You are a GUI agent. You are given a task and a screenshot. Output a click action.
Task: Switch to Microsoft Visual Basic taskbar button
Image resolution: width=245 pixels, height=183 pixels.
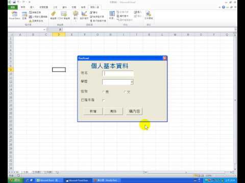[x=78, y=180]
